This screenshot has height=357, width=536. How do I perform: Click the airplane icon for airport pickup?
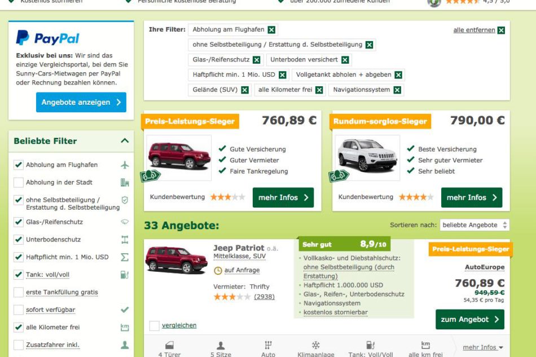[125, 165]
